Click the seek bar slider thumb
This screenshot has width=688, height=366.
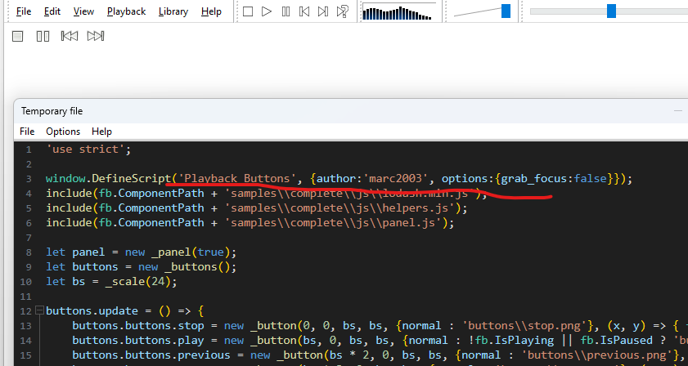pos(611,11)
